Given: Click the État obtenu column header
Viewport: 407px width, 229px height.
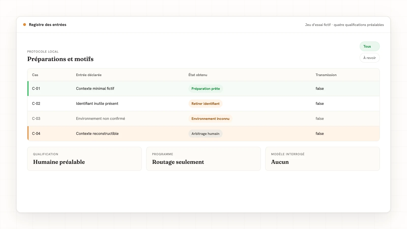Looking at the screenshot, I should click(198, 75).
